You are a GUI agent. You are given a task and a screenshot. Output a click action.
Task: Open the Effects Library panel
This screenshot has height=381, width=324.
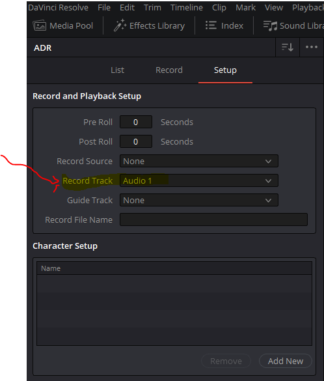(149, 25)
